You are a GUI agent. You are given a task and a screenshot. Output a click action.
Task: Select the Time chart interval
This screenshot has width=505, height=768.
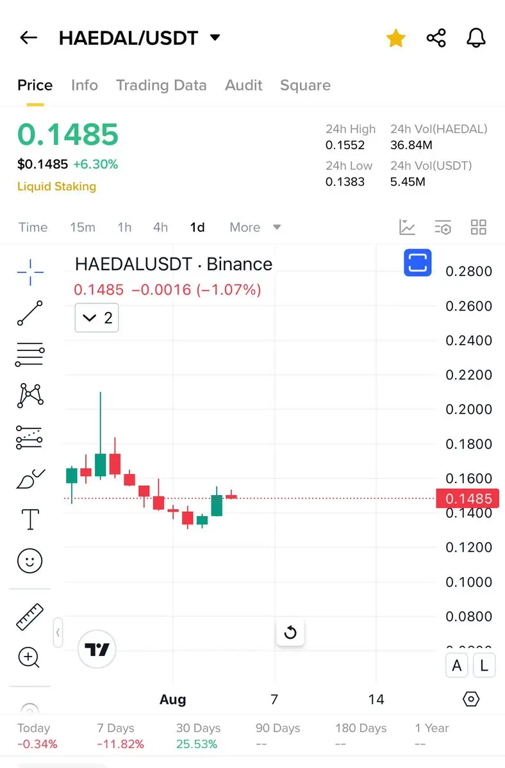tap(33, 227)
